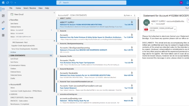Viewport: 189px width, 106px height.
Task: Open the More Apps grid icon
Action: 3,35
